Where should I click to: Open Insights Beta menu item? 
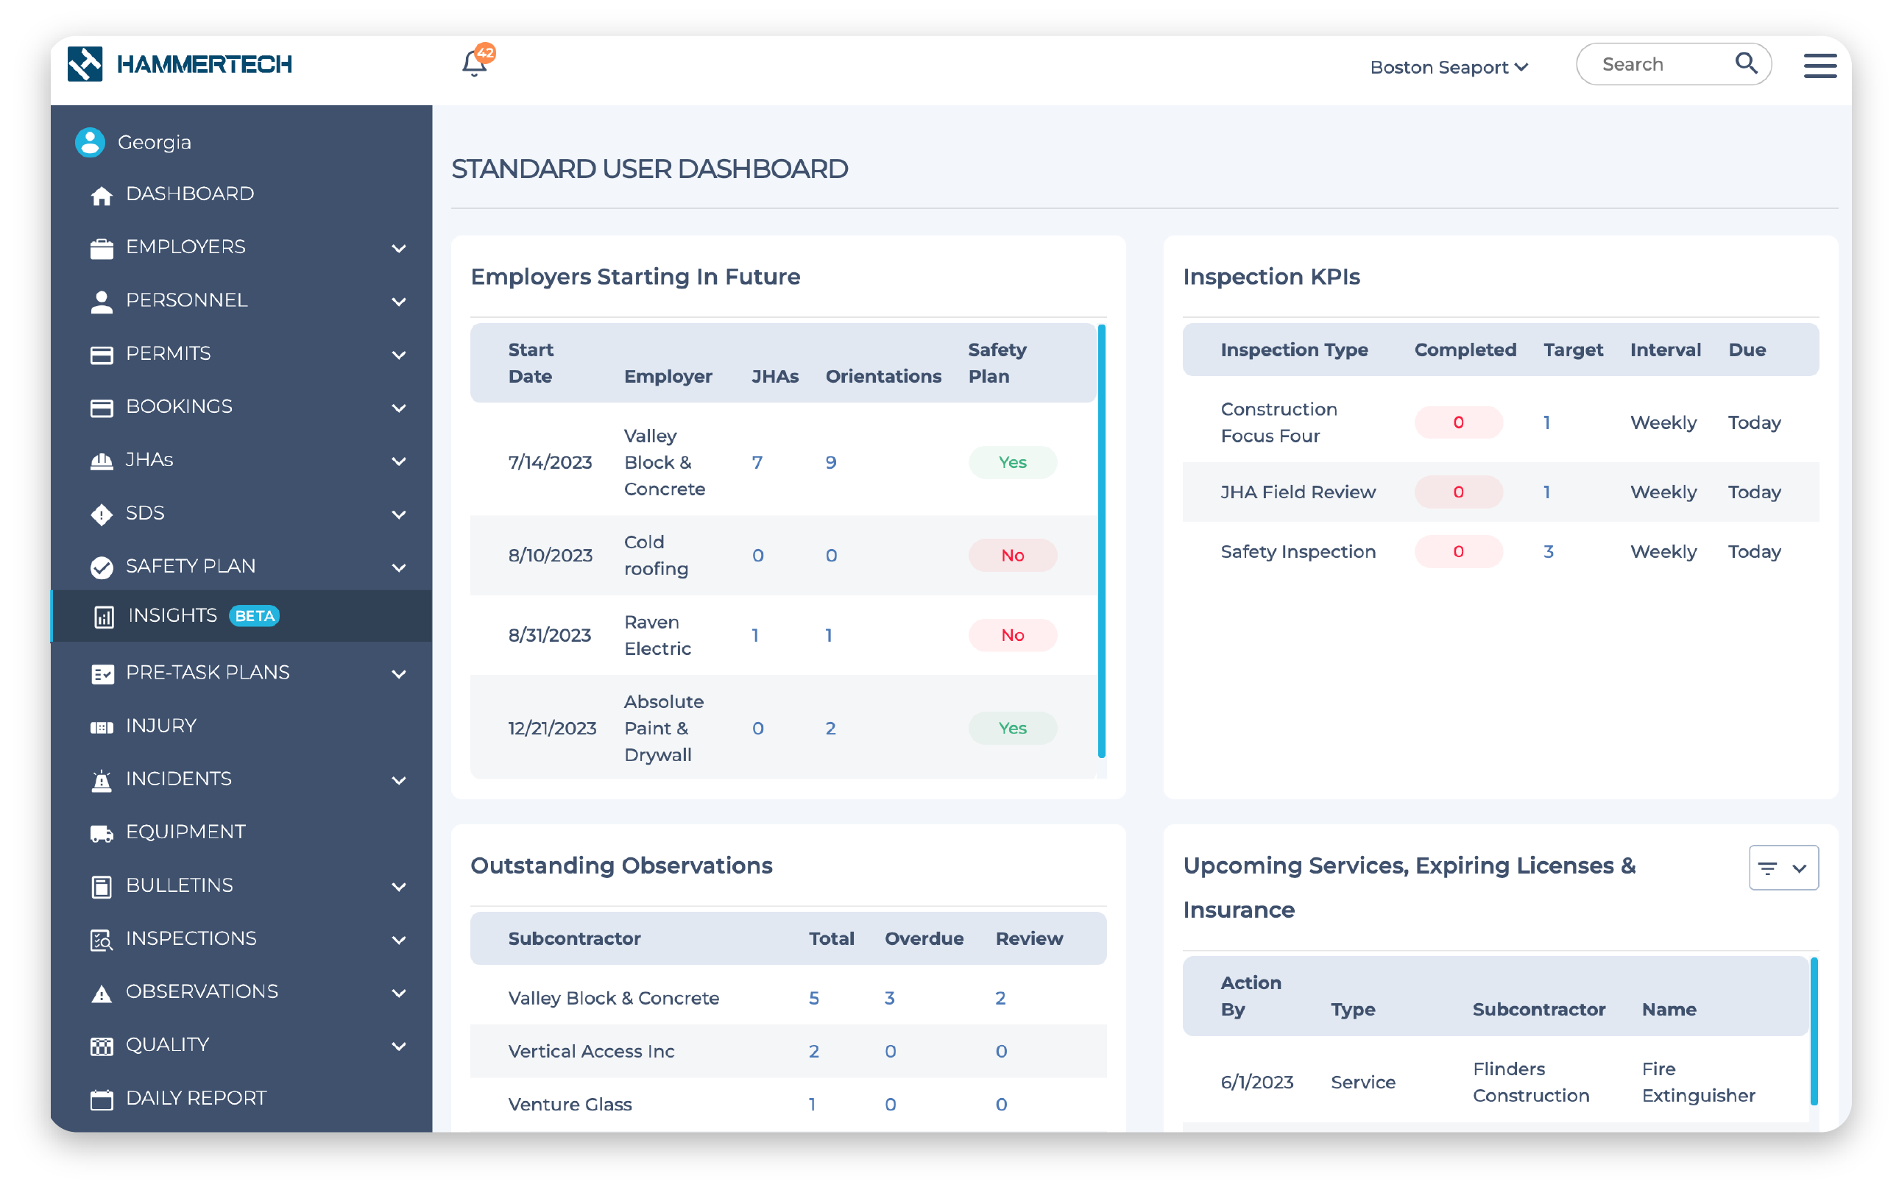[173, 615]
